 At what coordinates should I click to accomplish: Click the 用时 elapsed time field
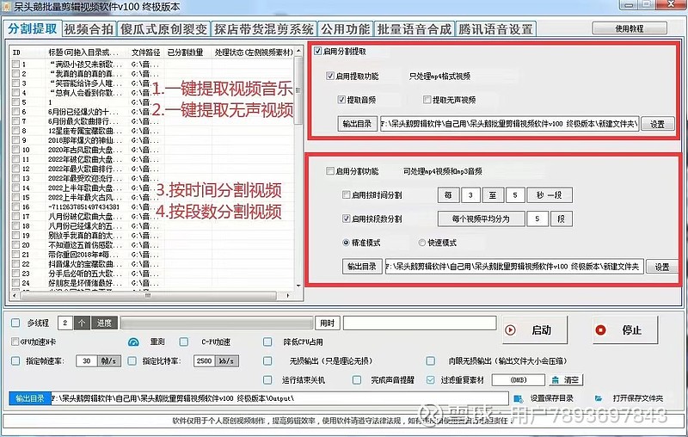[420, 323]
